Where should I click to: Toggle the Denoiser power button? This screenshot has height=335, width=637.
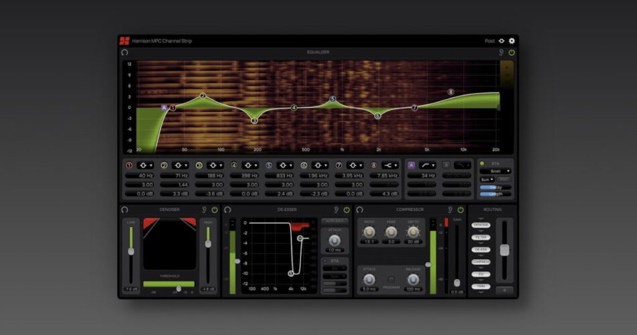(215, 210)
